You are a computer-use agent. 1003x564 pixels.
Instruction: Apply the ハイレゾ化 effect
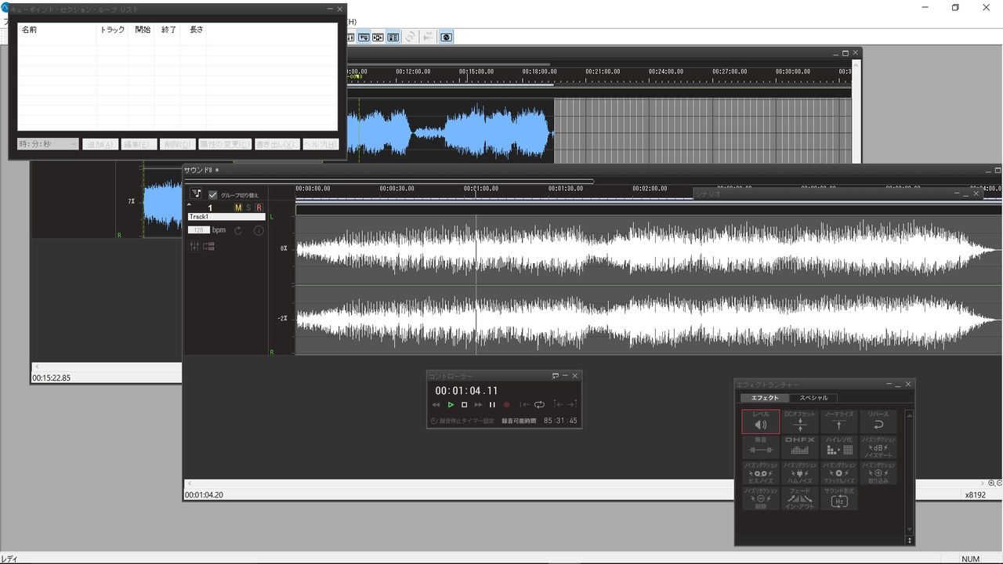[838, 447]
